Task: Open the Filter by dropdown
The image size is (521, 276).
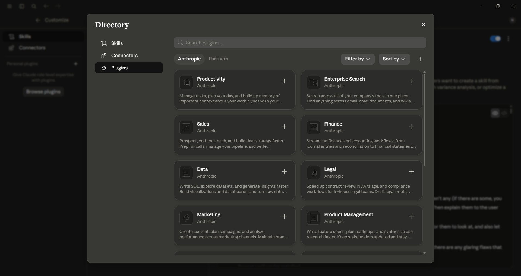Action: click(x=358, y=59)
